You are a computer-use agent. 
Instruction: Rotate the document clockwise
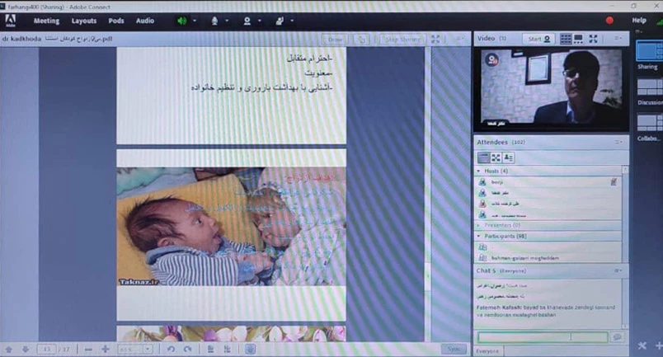pyautogui.click(x=187, y=349)
